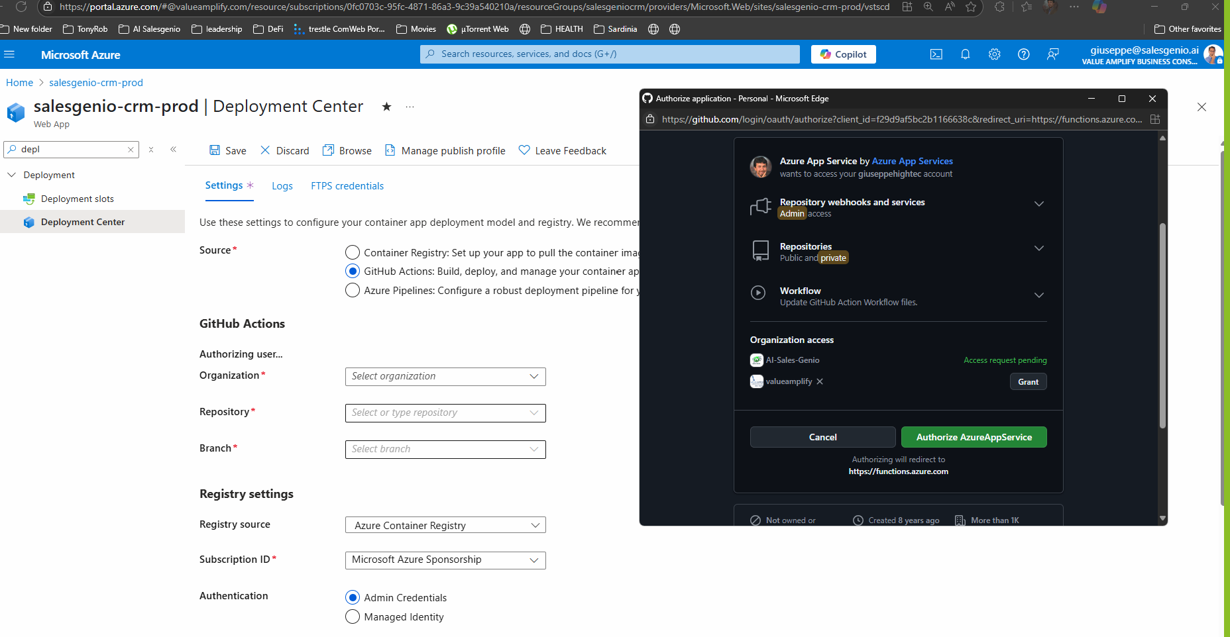Collapse the resource menu sidebar
1230x637 pixels.
click(x=174, y=150)
